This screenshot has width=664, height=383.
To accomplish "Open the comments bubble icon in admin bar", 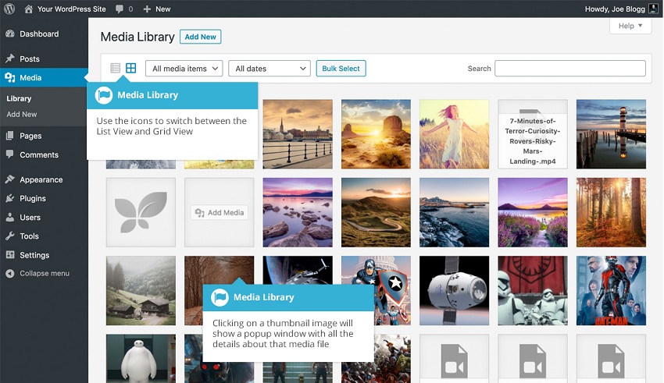I will pos(120,9).
